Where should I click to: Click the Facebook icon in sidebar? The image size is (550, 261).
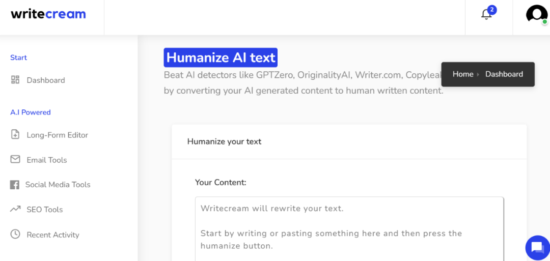tap(15, 185)
